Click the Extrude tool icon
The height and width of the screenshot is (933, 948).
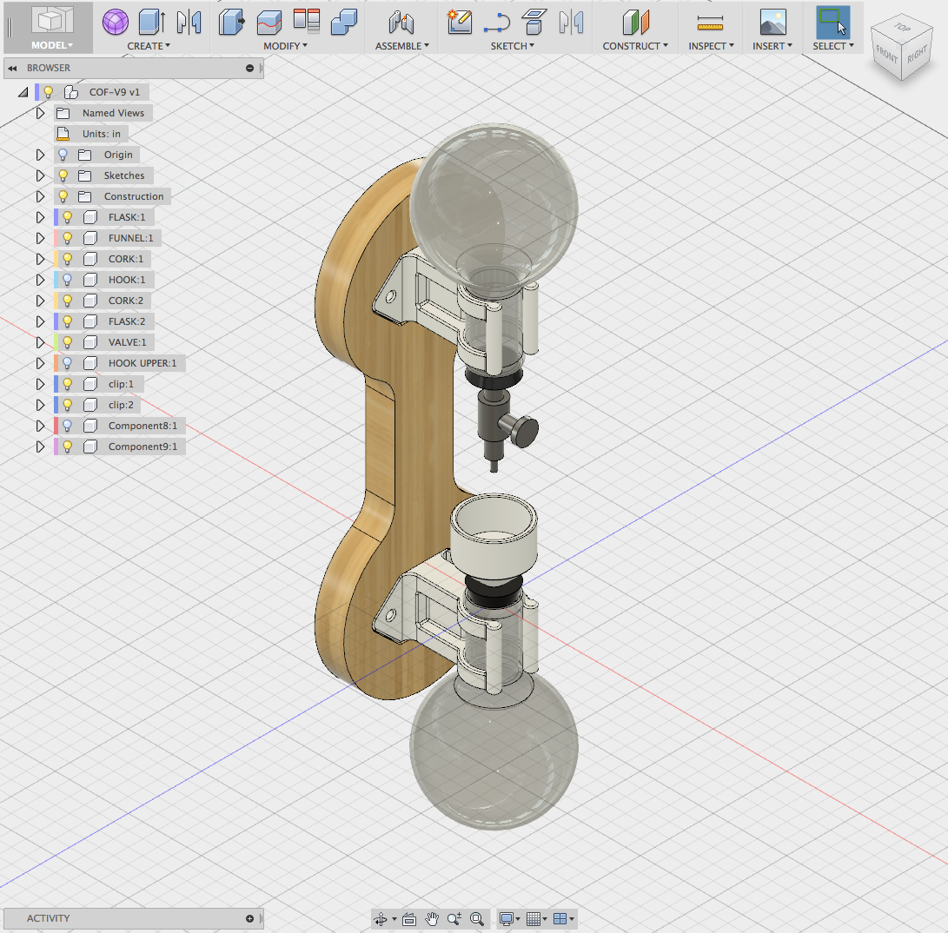[152, 22]
